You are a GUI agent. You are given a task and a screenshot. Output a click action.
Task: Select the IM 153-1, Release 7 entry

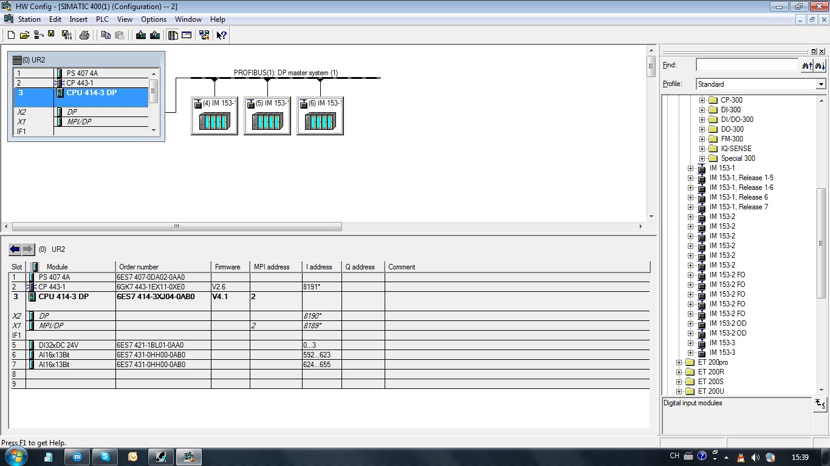click(738, 207)
